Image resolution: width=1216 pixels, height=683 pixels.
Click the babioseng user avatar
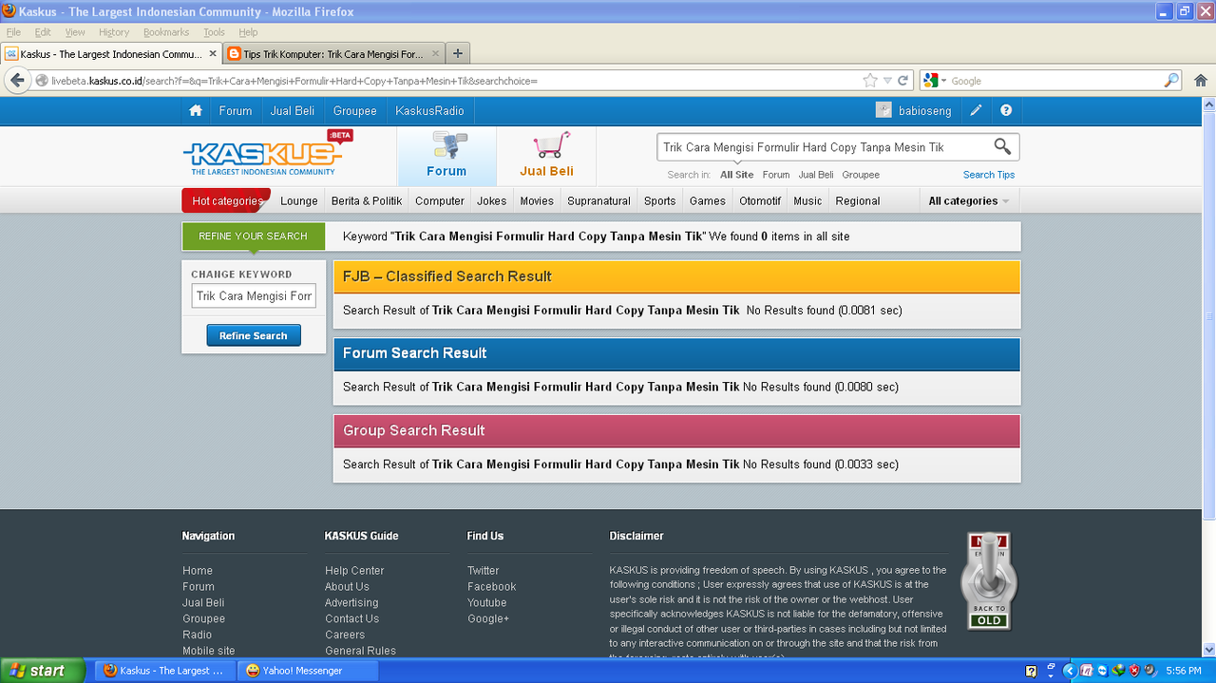[883, 110]
